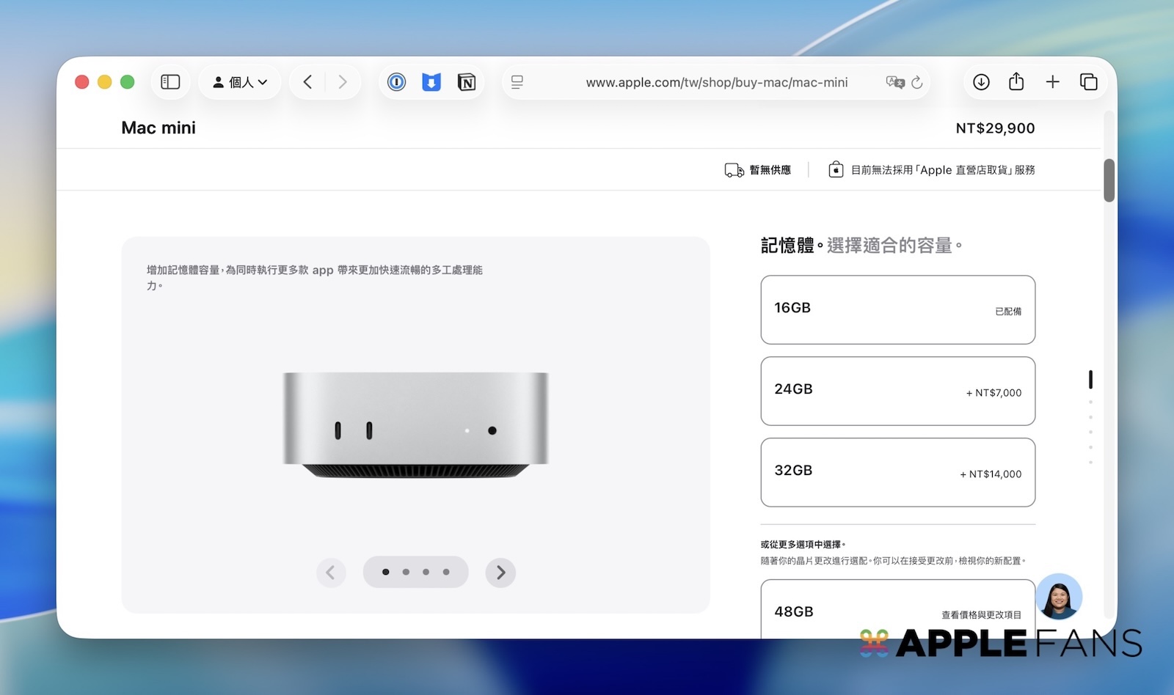Go back to previous page

(x=308, y=82)
